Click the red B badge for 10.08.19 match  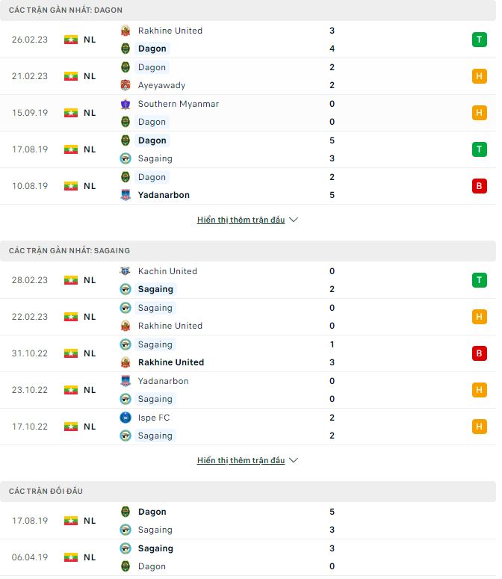[479, 186]
